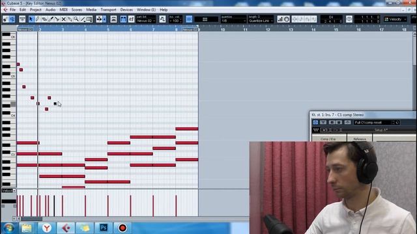Viewport: 417px width, 234px height.
Task: Click the Auto-Scroll icon in the toolbar
Action: click(99, 19)
